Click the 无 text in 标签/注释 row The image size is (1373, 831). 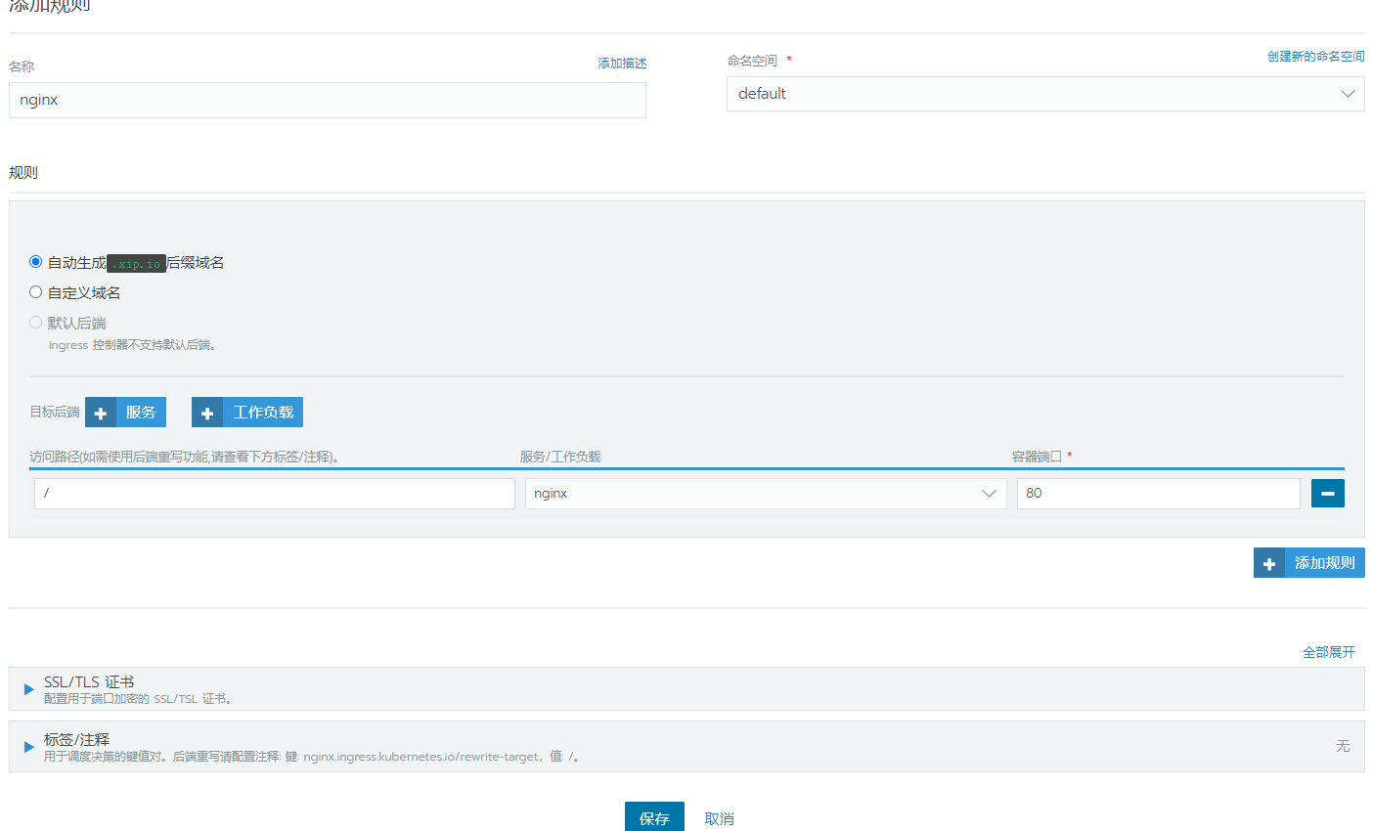1343,746
